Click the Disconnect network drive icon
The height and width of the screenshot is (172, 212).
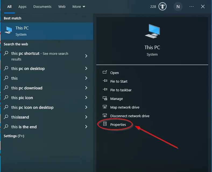coord(105,116)
